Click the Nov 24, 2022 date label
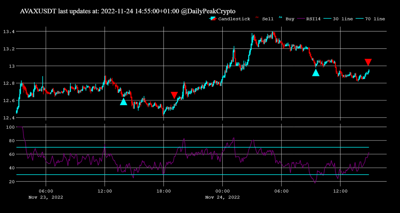This screenshot has width=400, height=213. (222, 197)
